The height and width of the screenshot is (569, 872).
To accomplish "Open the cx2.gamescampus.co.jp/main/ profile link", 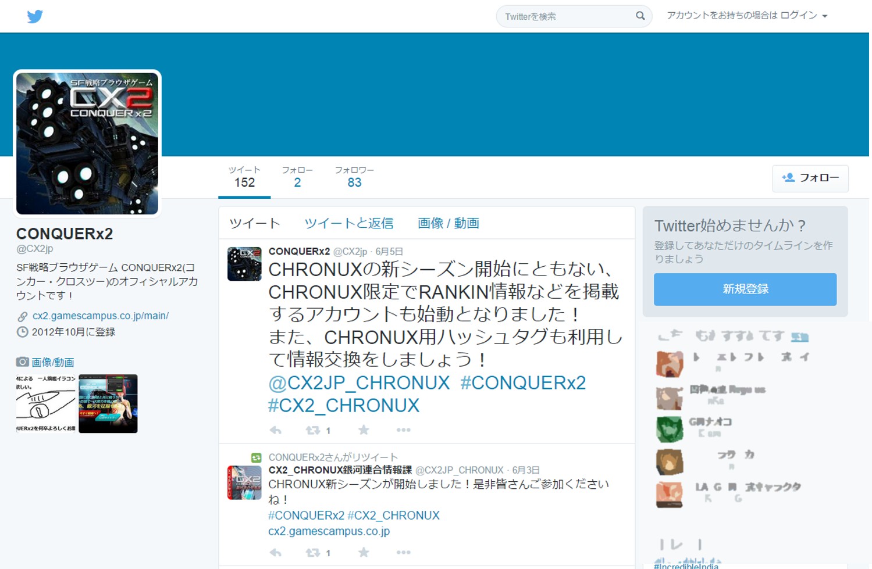I will pos(101,316).
